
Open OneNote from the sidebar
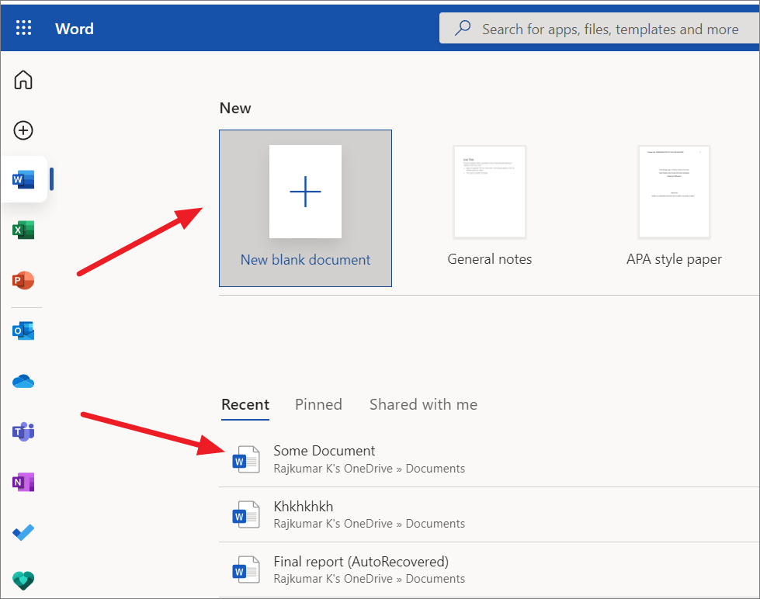(23, 482)
